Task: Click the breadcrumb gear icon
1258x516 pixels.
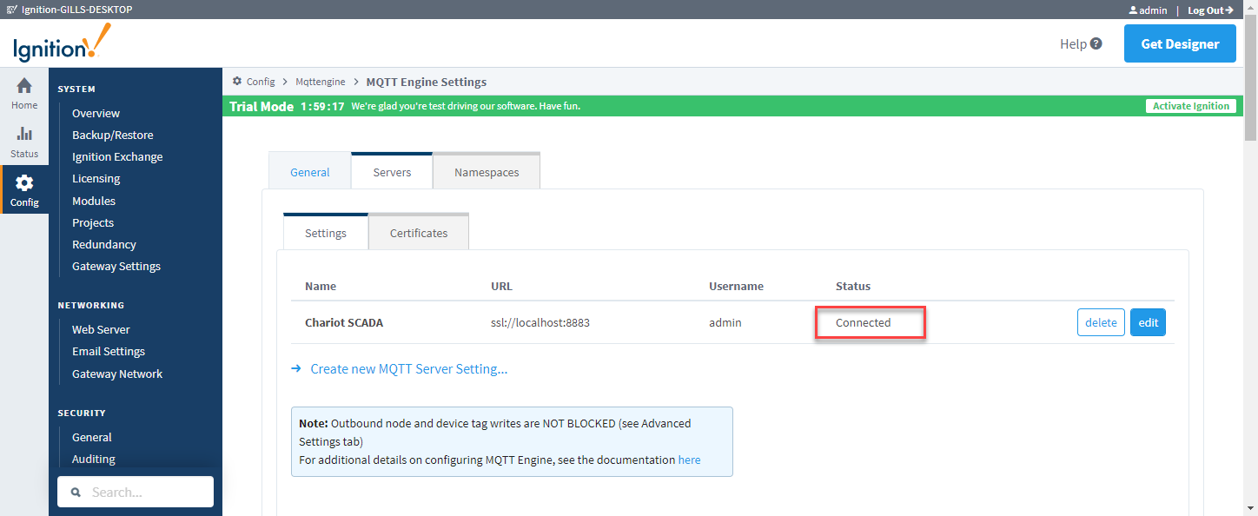Action: [237, 81]
